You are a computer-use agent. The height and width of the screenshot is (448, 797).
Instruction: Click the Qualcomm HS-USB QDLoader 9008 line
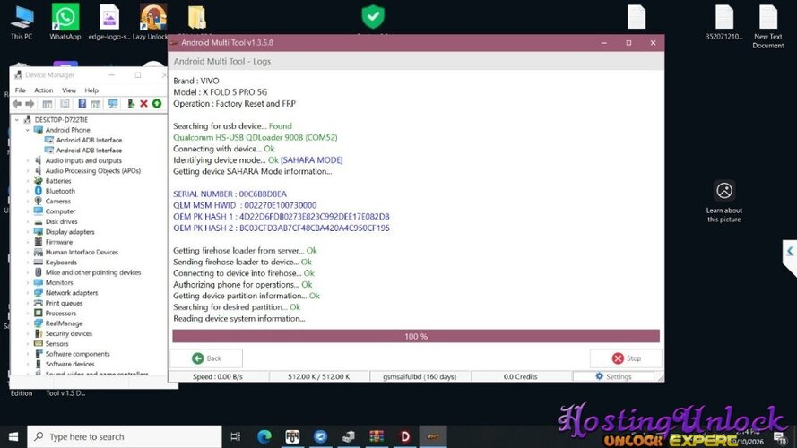tap(256, 137)
